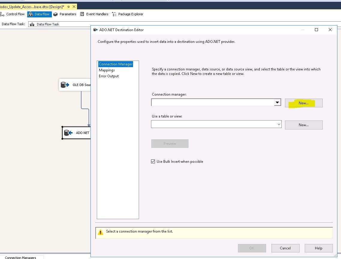Click the Event Handlers tab icon

(82, 14)
